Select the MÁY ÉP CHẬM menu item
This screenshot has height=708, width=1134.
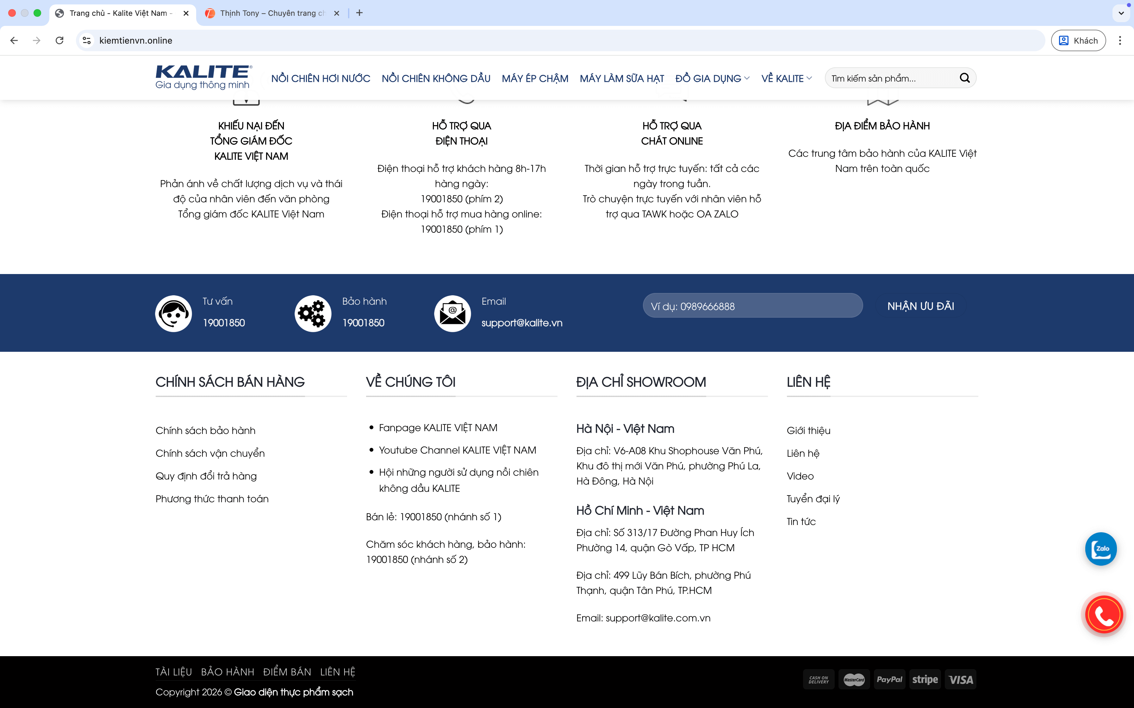pyautogui.click(x=535, y=79)
